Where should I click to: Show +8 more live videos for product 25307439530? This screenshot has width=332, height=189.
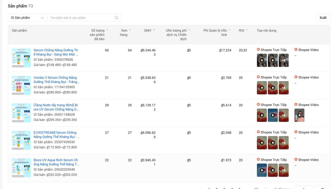point(284,143)
